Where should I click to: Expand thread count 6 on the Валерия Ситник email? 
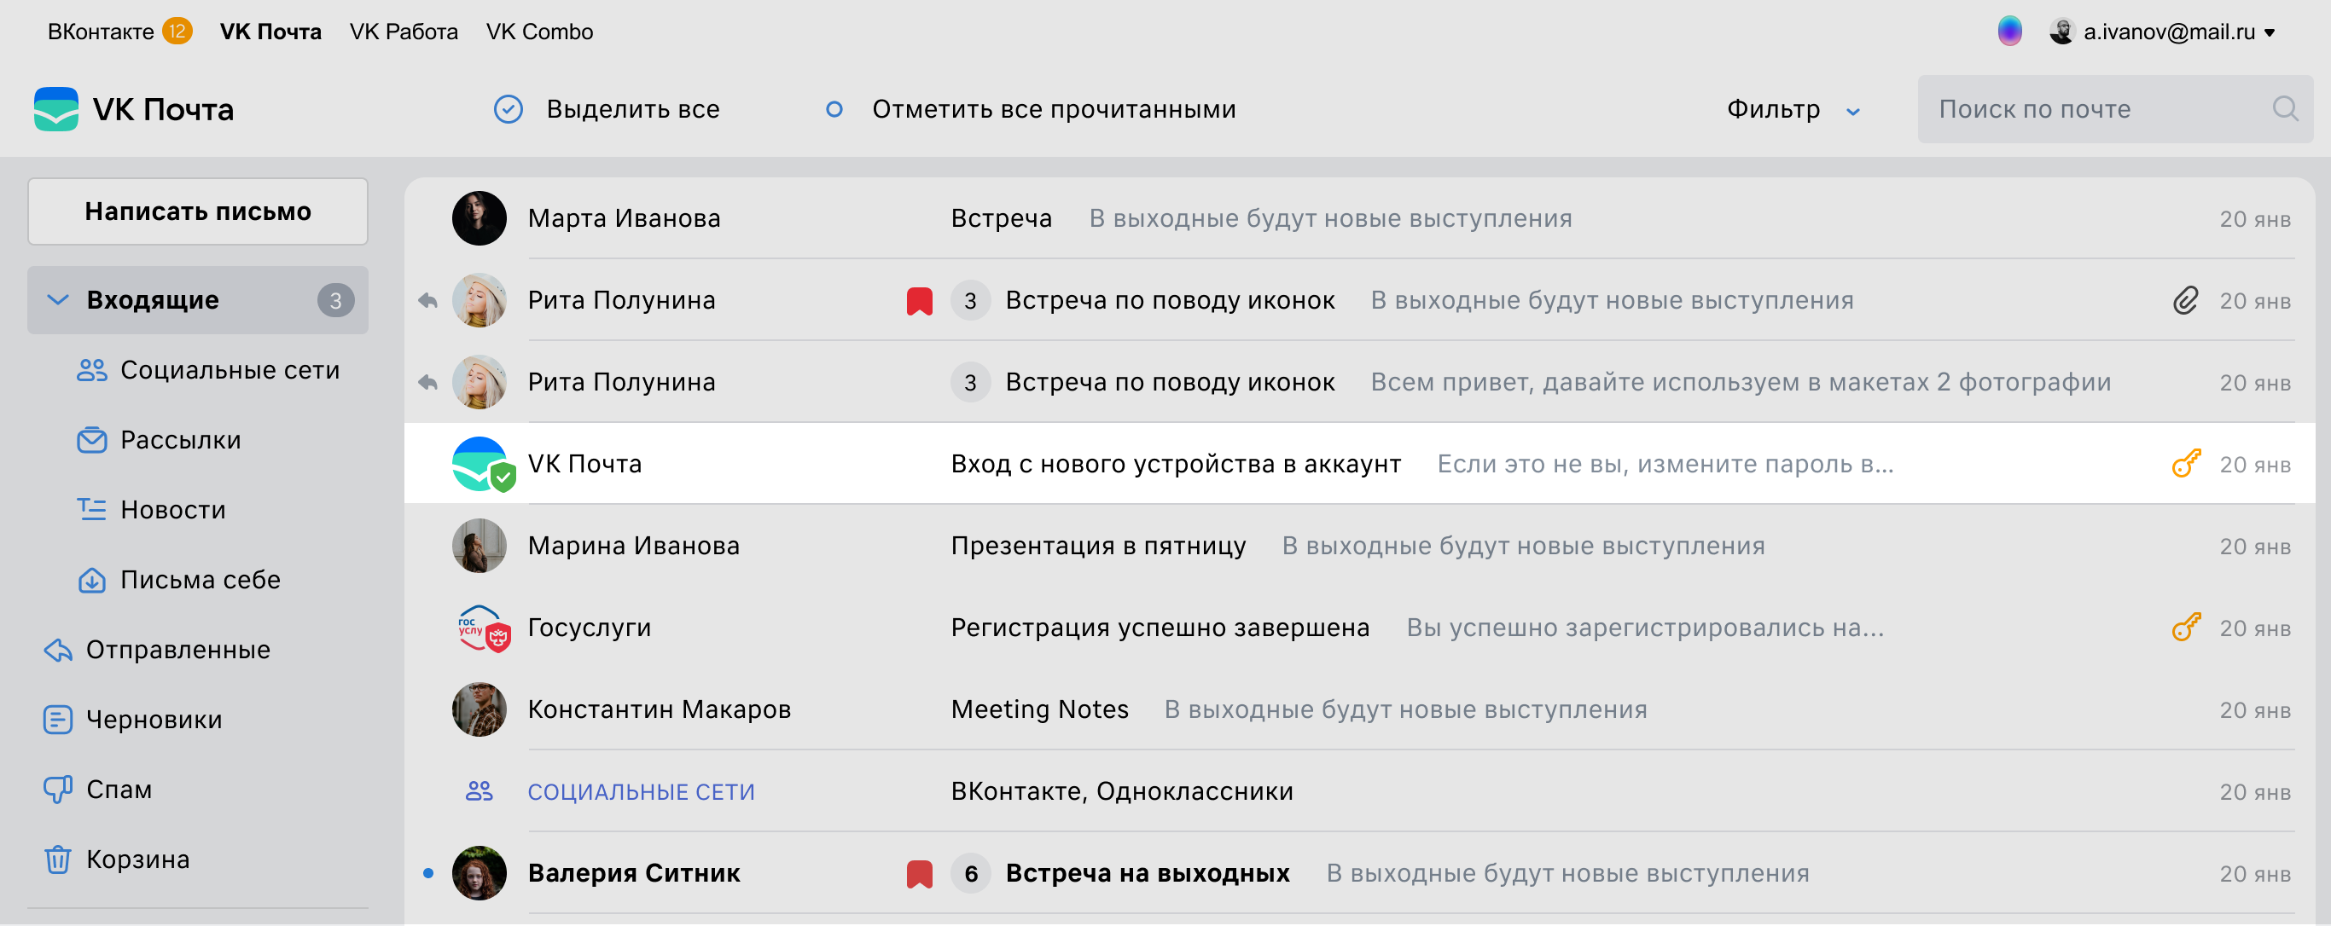pos(970,873)
